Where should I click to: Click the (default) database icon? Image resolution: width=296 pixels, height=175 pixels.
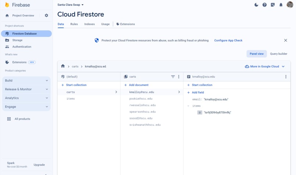63,77
